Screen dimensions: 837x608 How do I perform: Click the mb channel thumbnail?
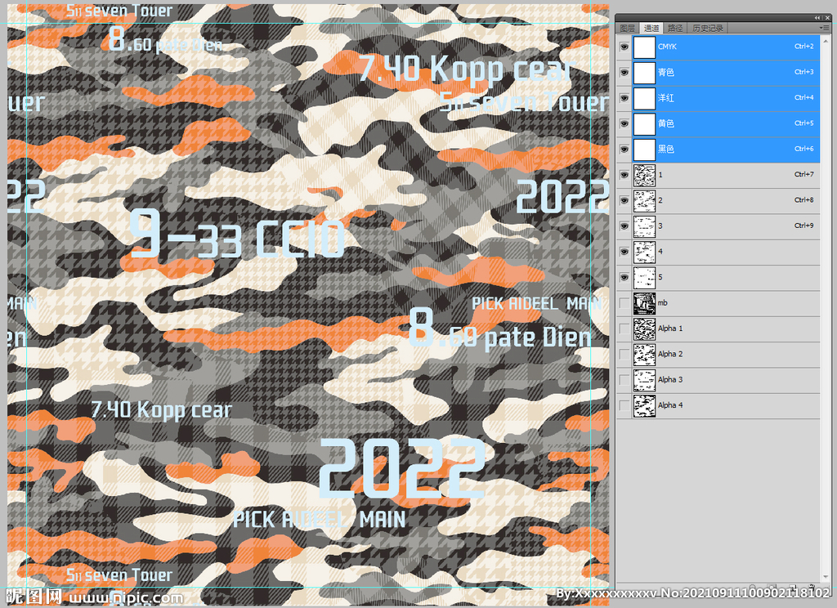pyautogui.click(x=645, y=303)
